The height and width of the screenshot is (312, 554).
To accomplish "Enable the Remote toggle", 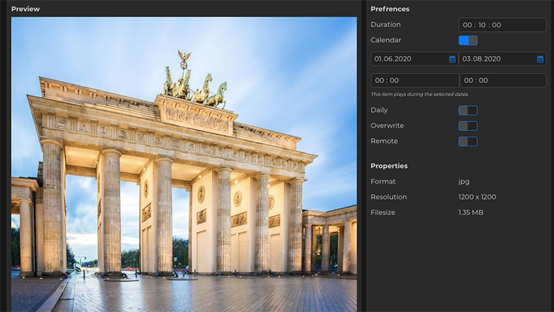I will [467, 141].
